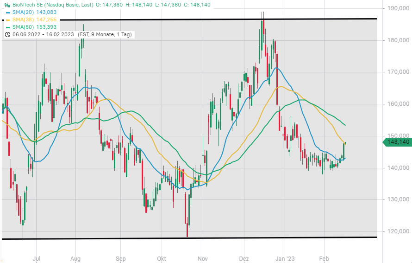This screenshot has width=412, height=263.
Task: Click the open value O: 147,360
Action: click(109, 5)
